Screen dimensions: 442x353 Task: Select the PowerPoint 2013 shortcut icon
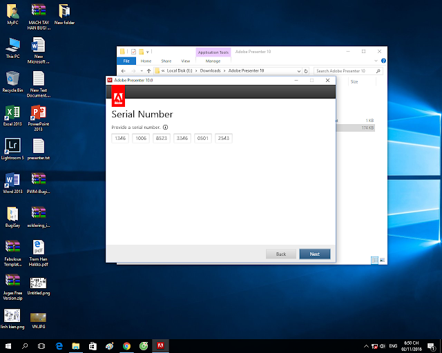(x=39, y=112)
